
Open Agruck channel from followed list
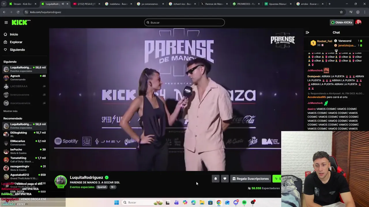click(25, 78)
